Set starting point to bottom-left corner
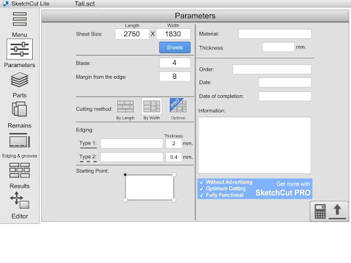Image resolution: width=351 pixels, height=263 pixels. point(125,200)
